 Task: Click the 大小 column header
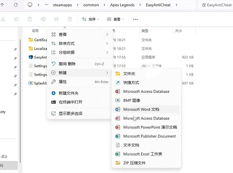(x=178, y=31)
